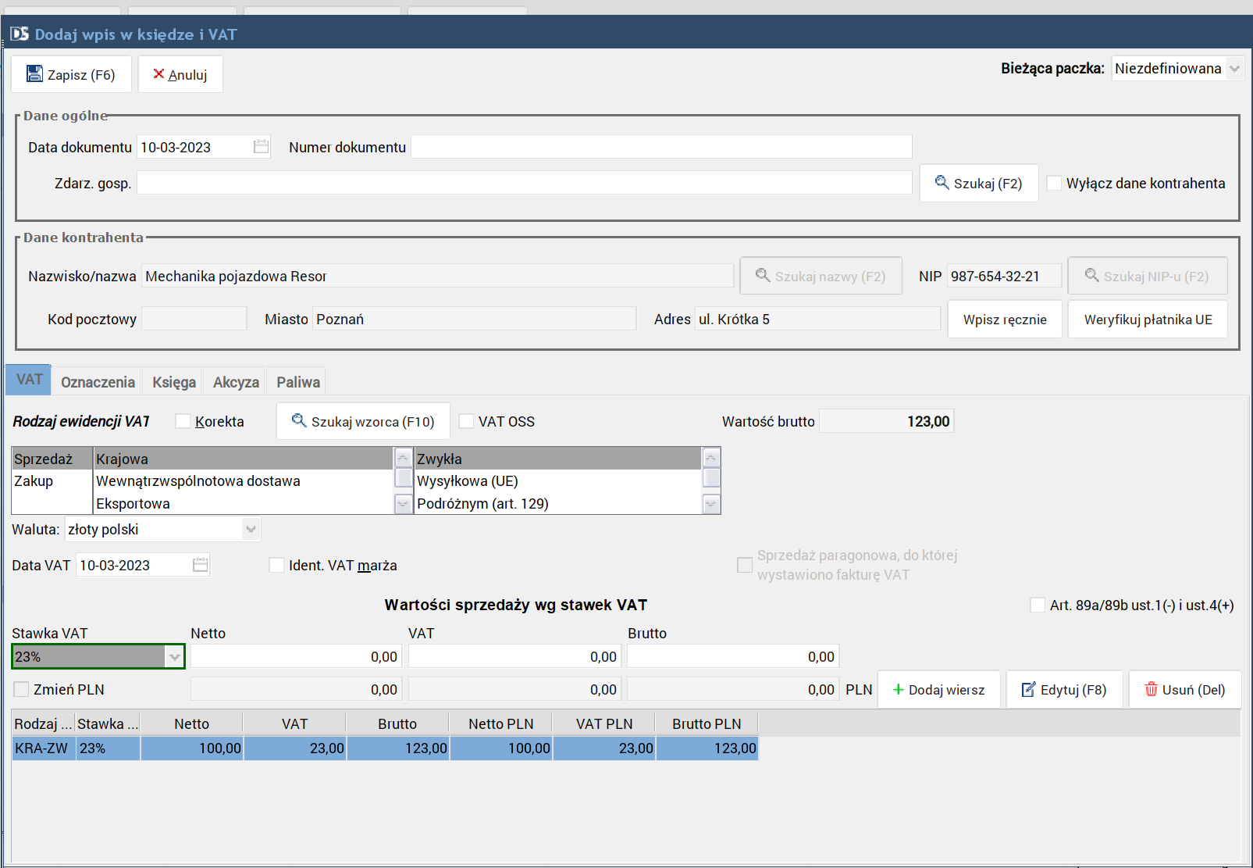
Task: Click the green plus Dodaj wiersz icon
Action: point(899,690)
